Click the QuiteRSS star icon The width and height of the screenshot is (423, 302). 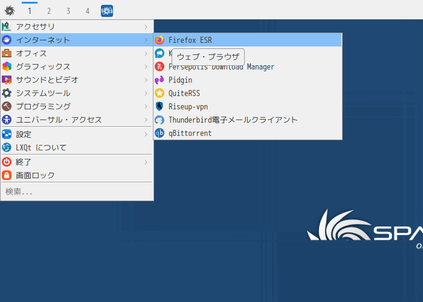[x=160, y=93]
